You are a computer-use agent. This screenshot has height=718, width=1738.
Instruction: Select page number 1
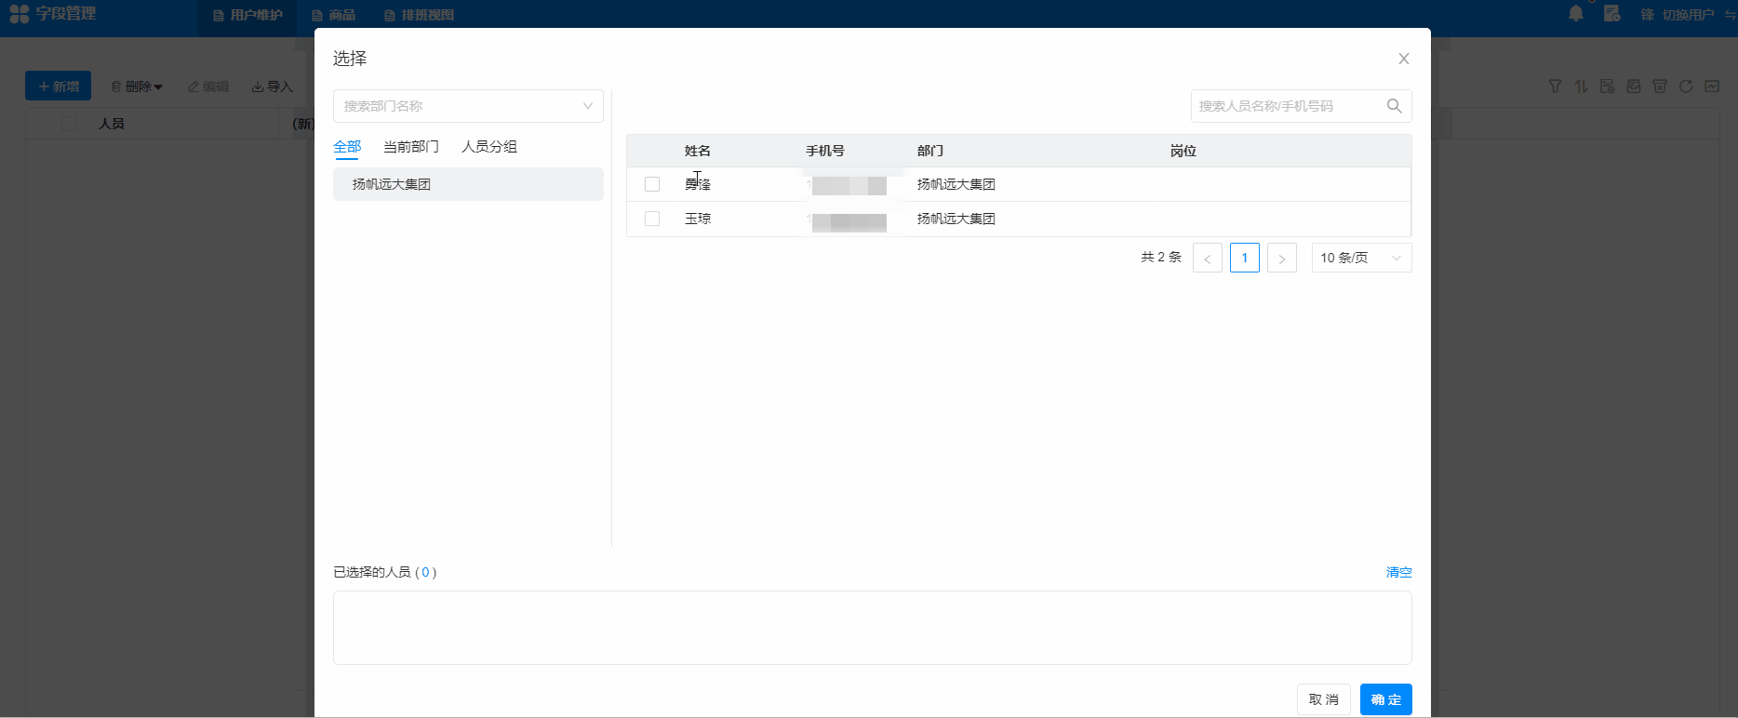click(x=1245, y=258)
